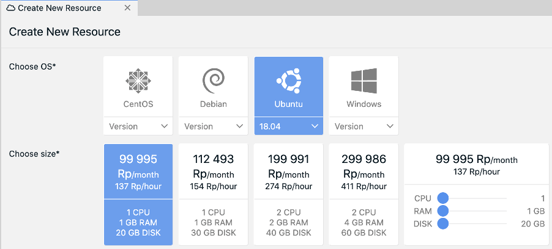Viewport: 552px width, 249px height.
Task: Open the Debian Version dropdown
Action: [214, 126]
